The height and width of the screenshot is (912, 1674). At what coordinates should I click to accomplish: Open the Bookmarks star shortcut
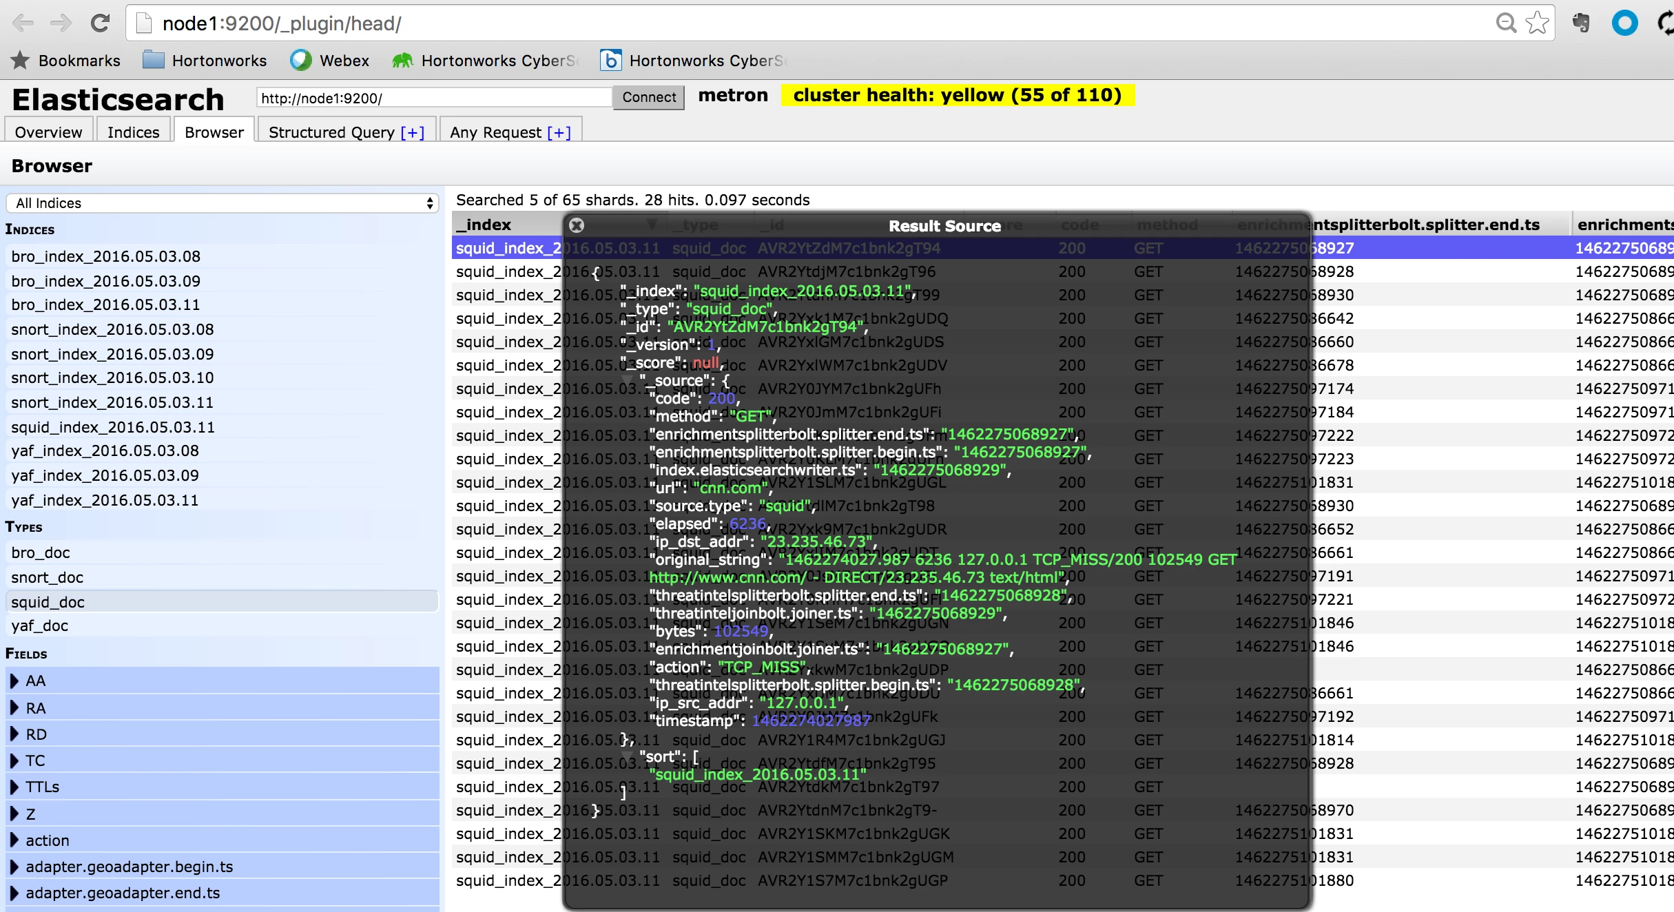66,61
